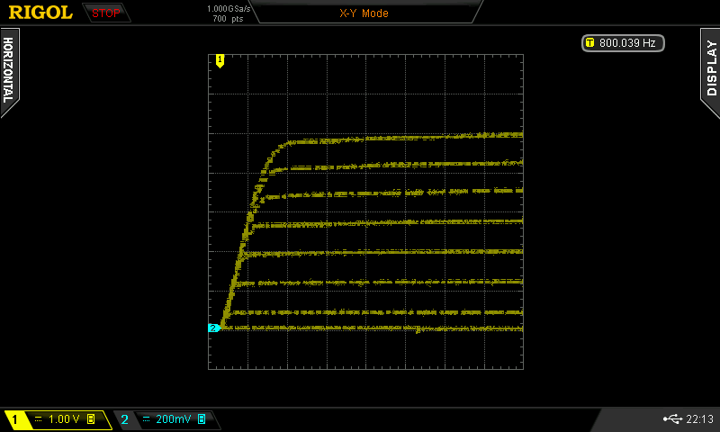Click the cyan channel 2 marker left of the grid
The height and width of the screenshot is (432, 720).
coord(213,328)
